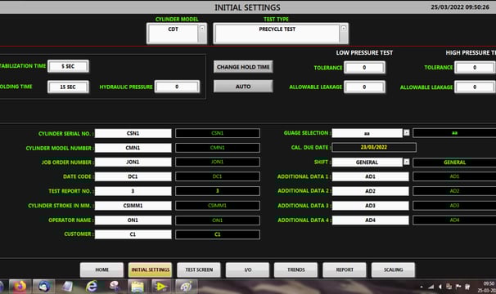Screen dimensions: 496x294
Task: Click High Pressure Test Tolerance field
Action: [x=475, y=68]
